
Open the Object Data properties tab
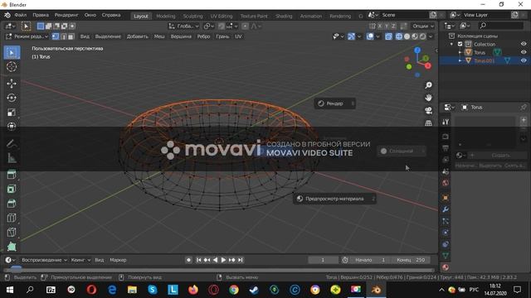(x=446, y=256)
